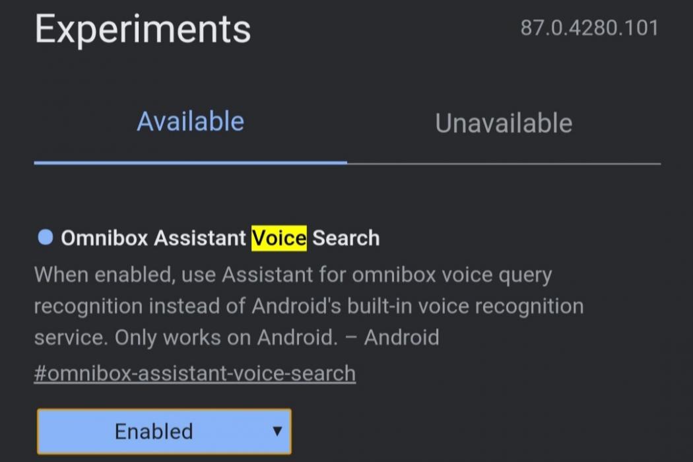693x462 pixels.
Task: Click the word Search in flag title
Action: coord(346,238)
